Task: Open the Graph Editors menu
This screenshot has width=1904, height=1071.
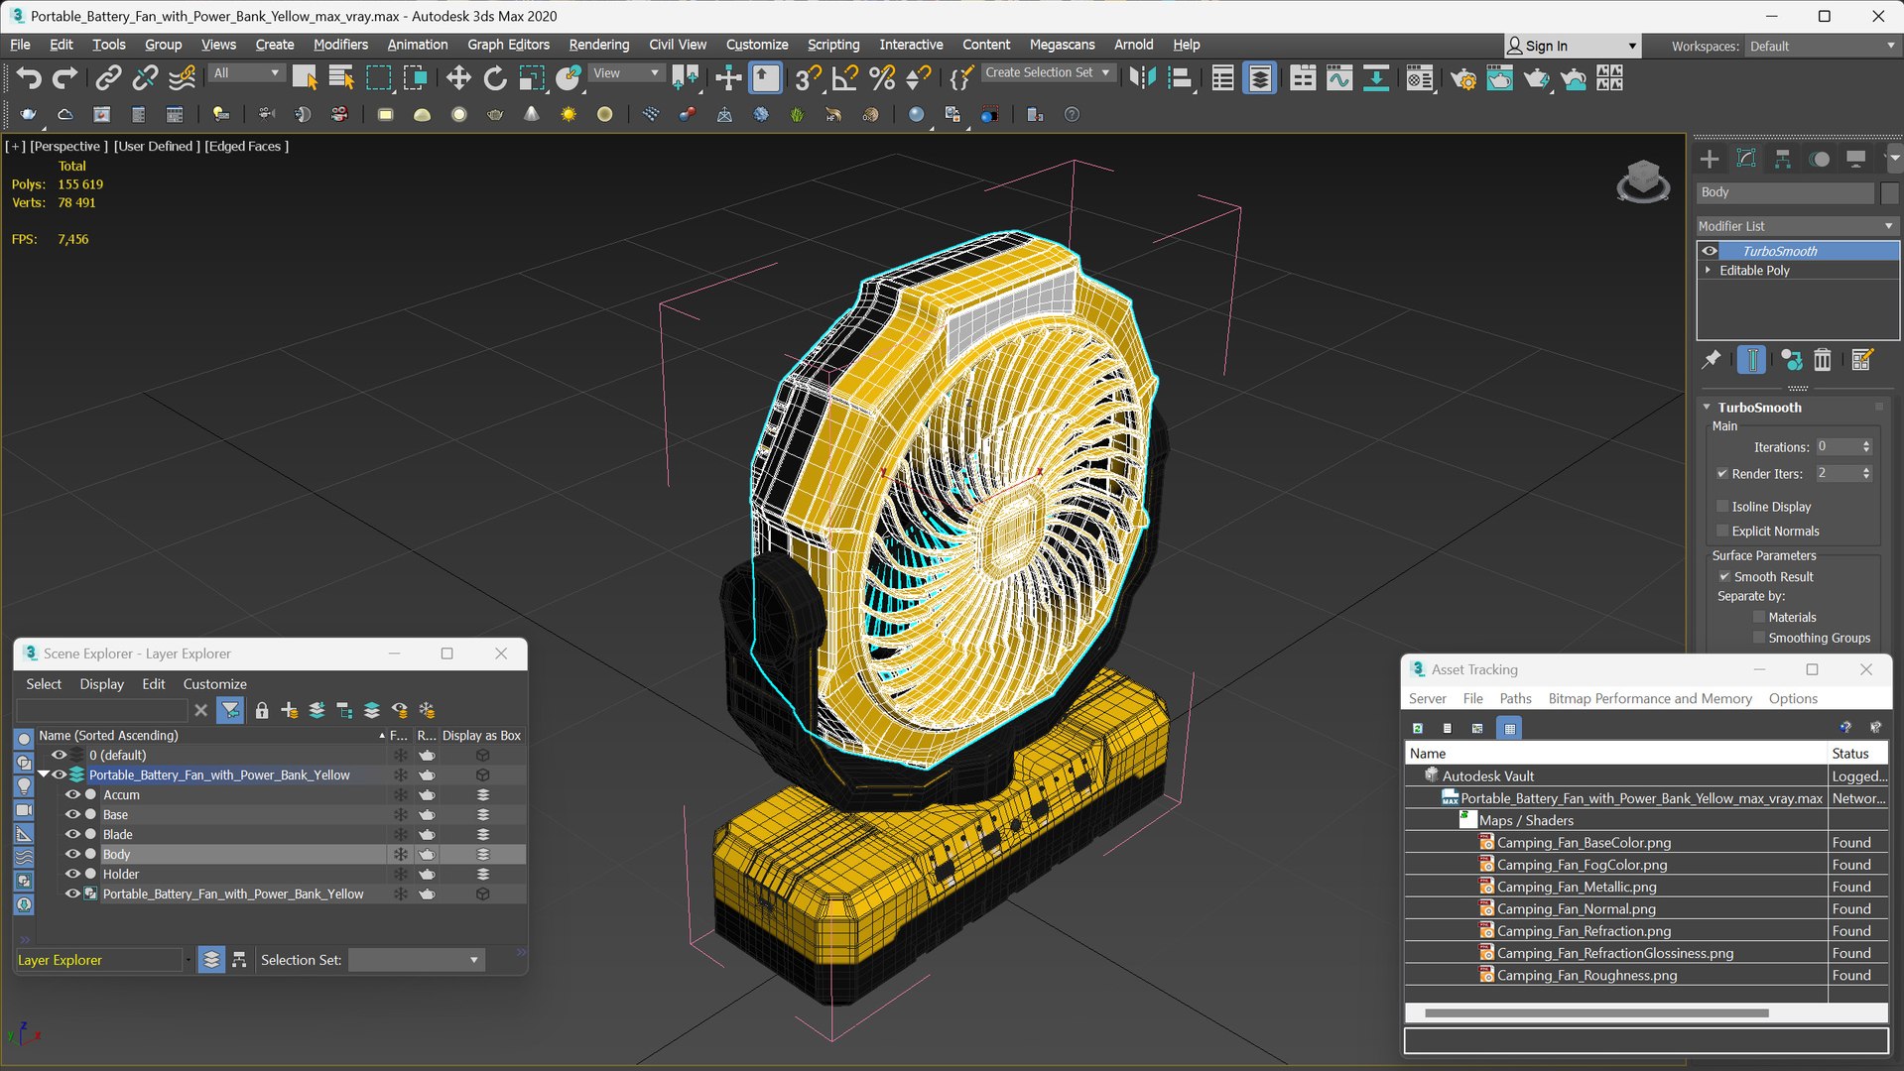Action: tap(508, 45)
